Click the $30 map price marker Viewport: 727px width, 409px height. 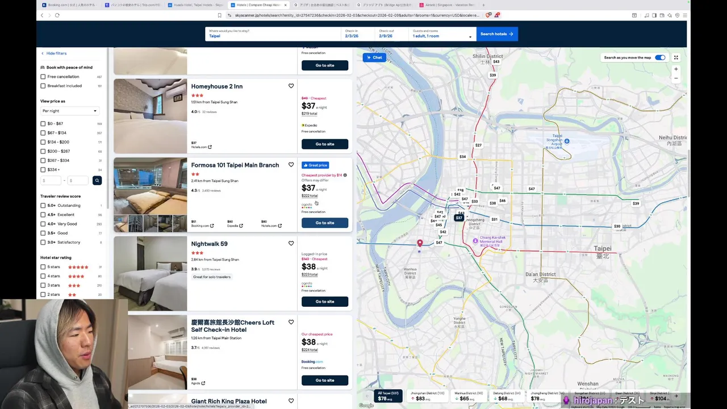(x=617, y=226)
